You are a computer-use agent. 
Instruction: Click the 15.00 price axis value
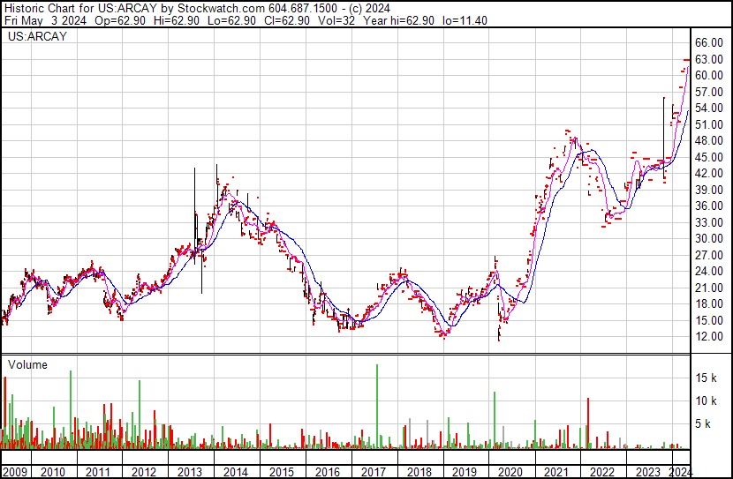[x=708, y=320]
